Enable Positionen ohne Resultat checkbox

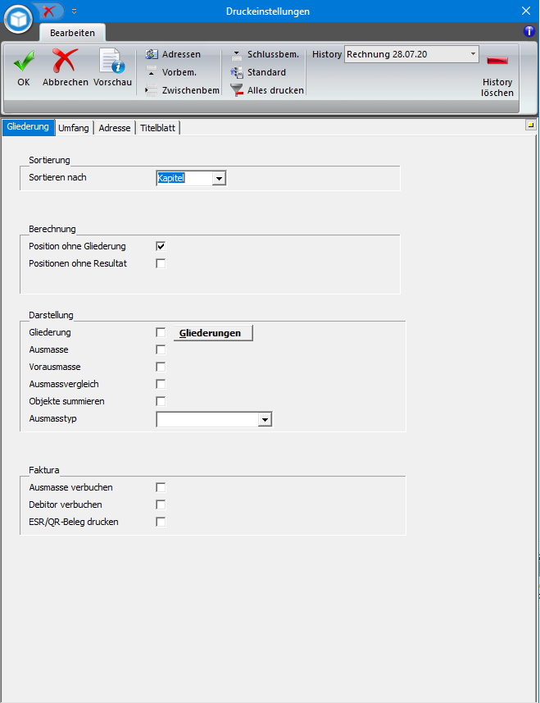pos(161,263)
